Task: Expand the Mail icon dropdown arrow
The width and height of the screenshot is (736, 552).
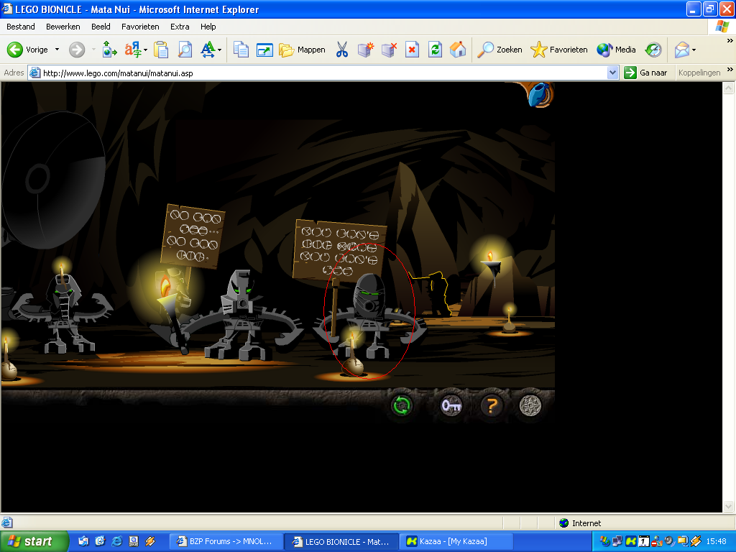Action: point(694,50)
